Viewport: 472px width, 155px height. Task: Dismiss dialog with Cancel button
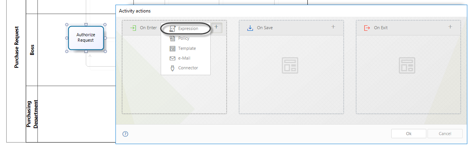(x=445, y=134)
